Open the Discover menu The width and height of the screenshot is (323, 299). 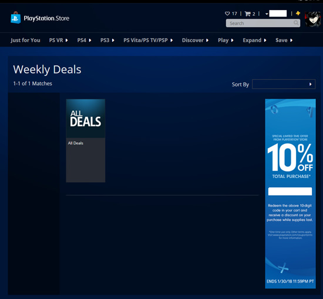pyautogui.click(x=196, y=40)
